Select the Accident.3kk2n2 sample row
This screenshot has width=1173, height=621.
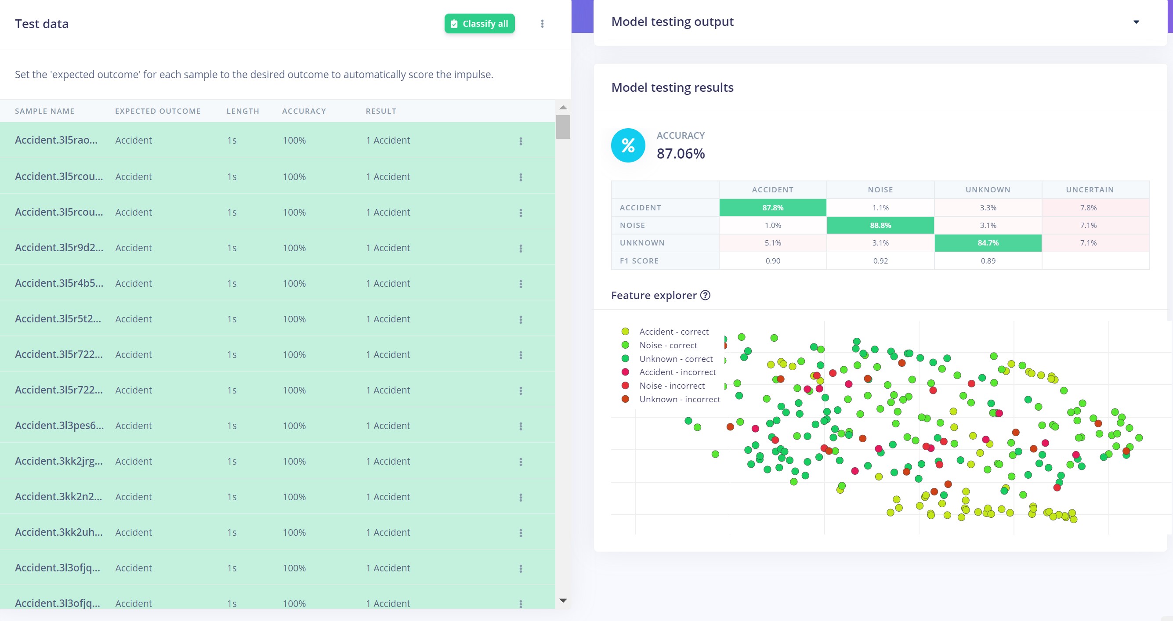tap(277, 497)
